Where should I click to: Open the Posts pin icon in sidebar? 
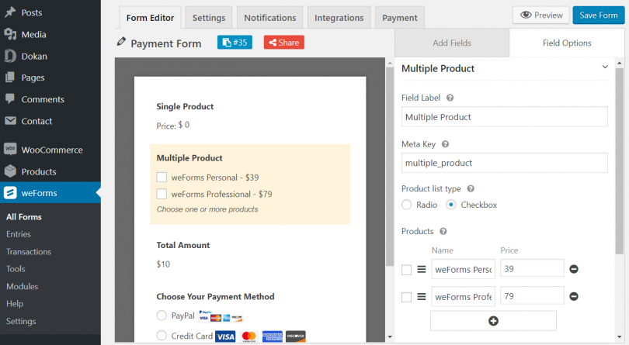[10, 12]
